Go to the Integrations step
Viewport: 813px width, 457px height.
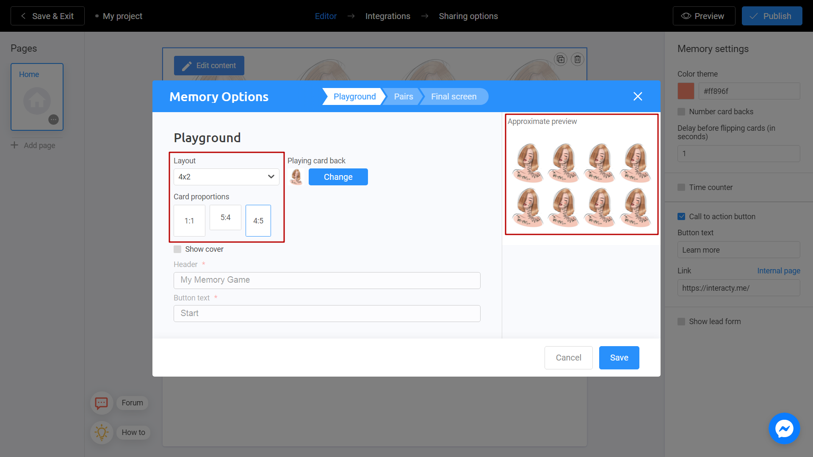tap(388, 16)
